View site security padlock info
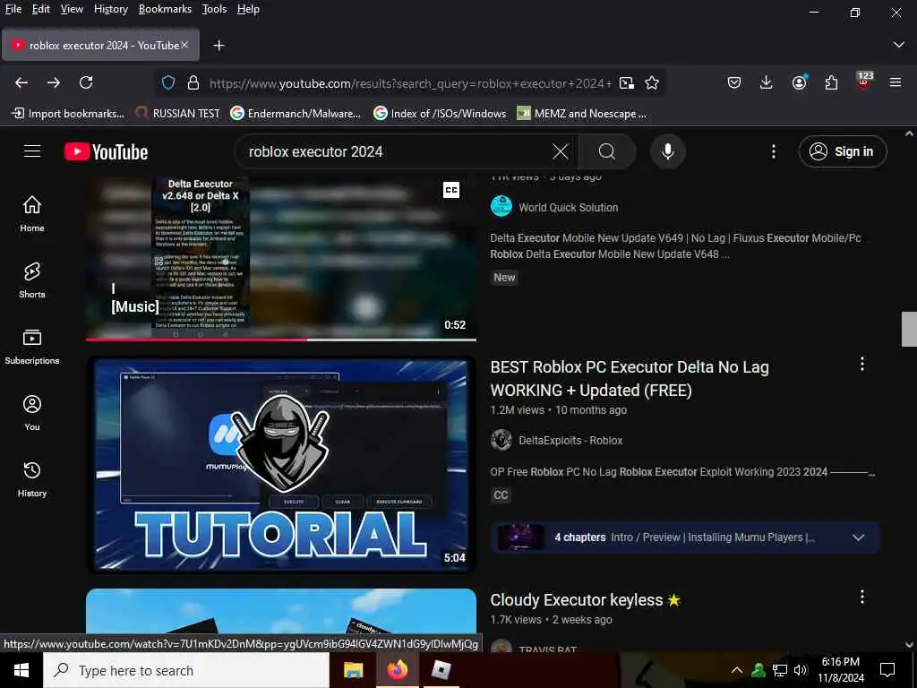 coord(193,83)
